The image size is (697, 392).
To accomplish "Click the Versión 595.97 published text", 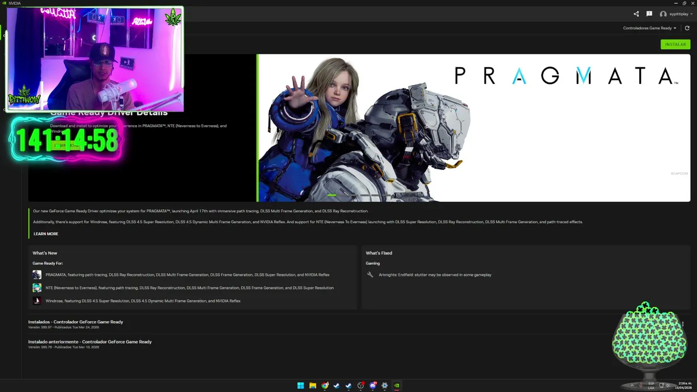I will click(x=64, y=328).
